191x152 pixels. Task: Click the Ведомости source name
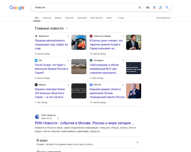pyautogui.click(x=44, y=36)
